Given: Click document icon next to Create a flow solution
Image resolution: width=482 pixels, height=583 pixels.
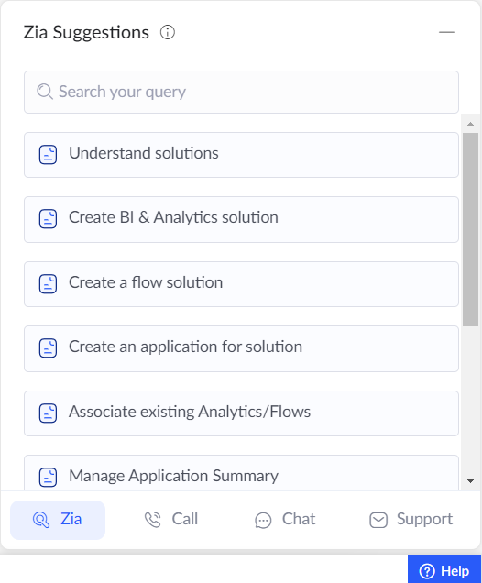Looking at the screenshot, I should coord(48,283).
